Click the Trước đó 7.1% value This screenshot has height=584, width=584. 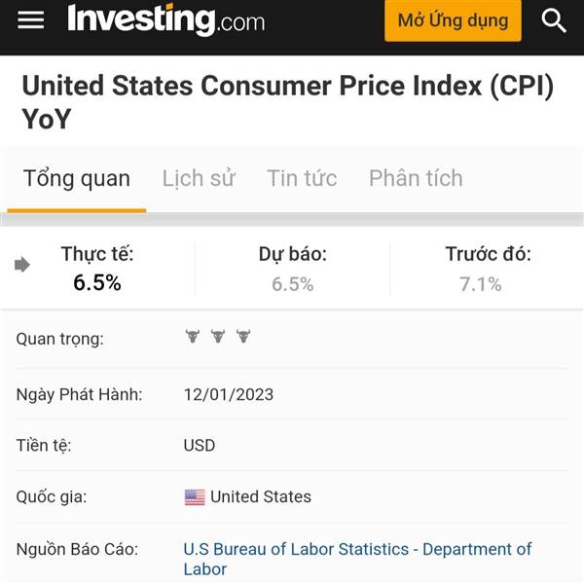(481, 284)
